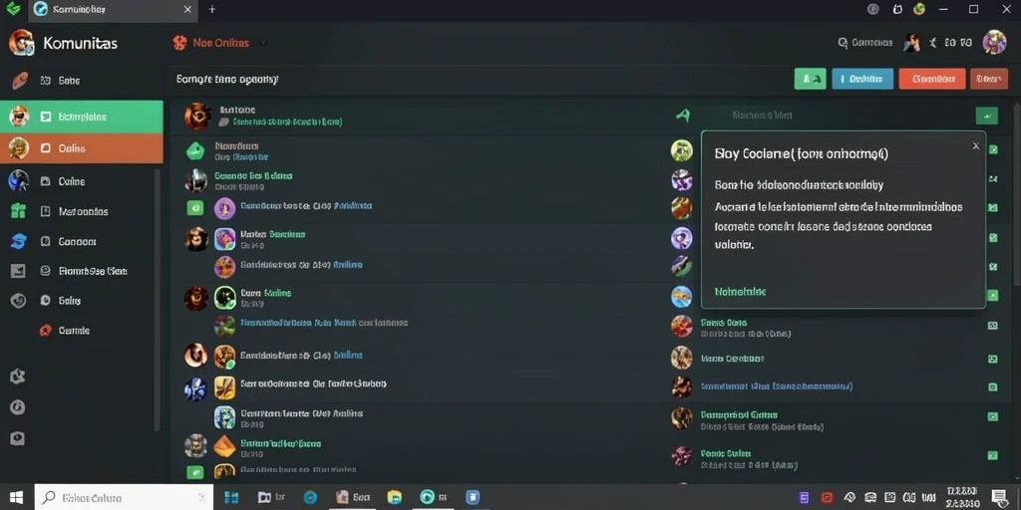Open the orange pyramid game icon in list
This screenshot has height=510, width=1021.
click(224, 445)
